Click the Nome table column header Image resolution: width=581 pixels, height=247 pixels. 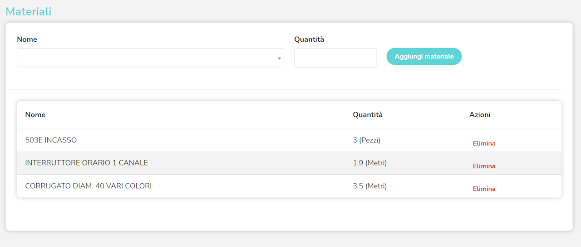[35, 115]
